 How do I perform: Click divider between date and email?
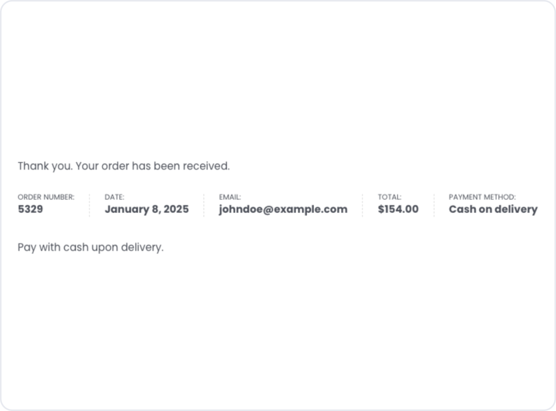coord(204,205)
